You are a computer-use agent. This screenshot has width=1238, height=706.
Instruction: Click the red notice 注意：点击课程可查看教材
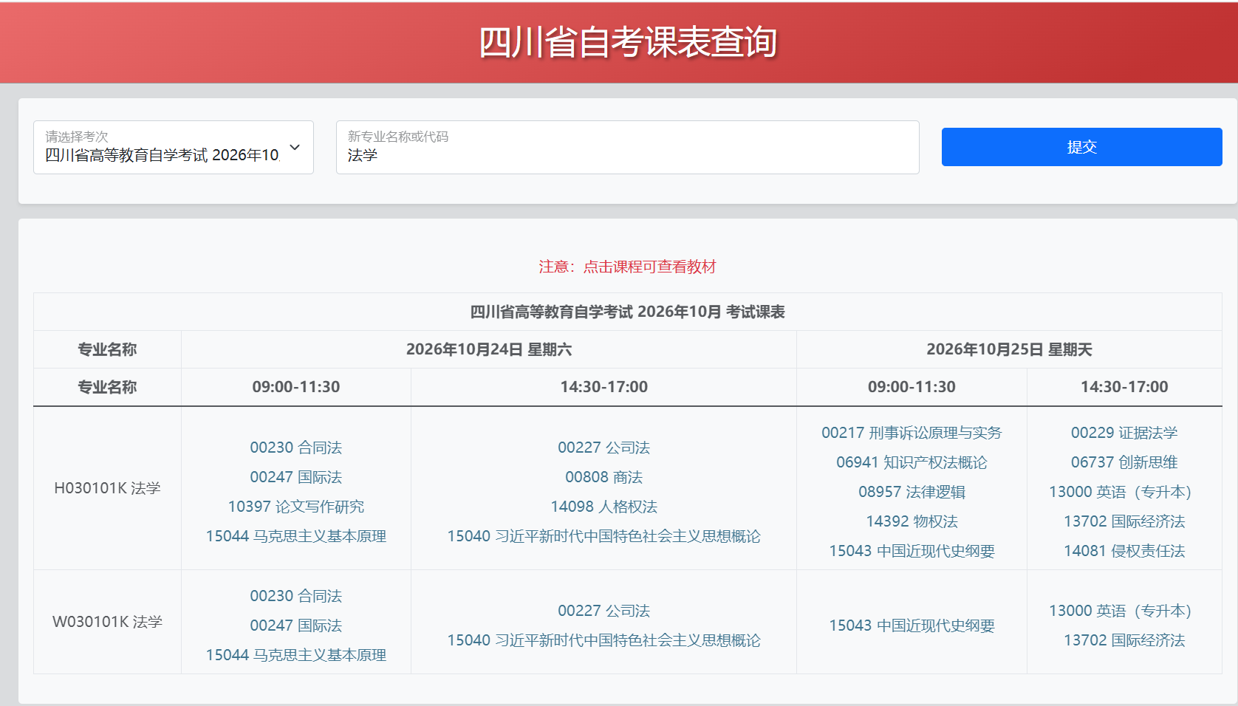click(x=628, y=267)
